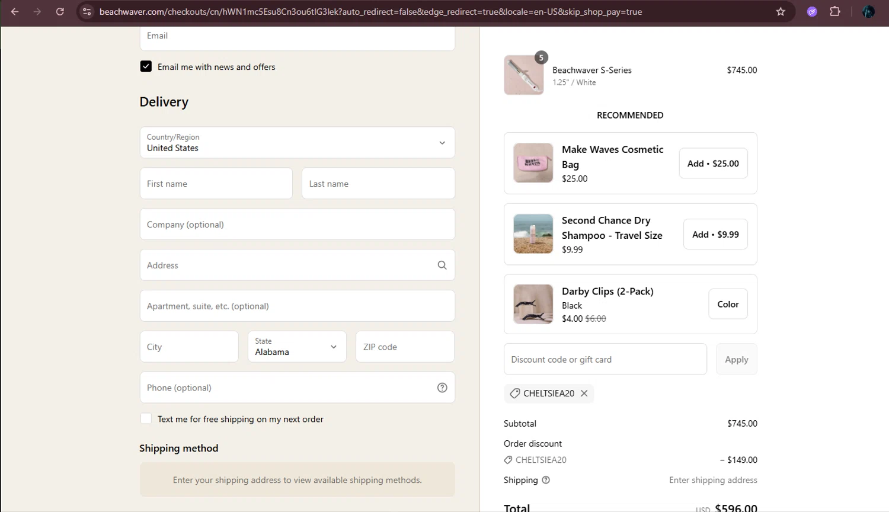Go back to the previous browser page

point(15,11)
